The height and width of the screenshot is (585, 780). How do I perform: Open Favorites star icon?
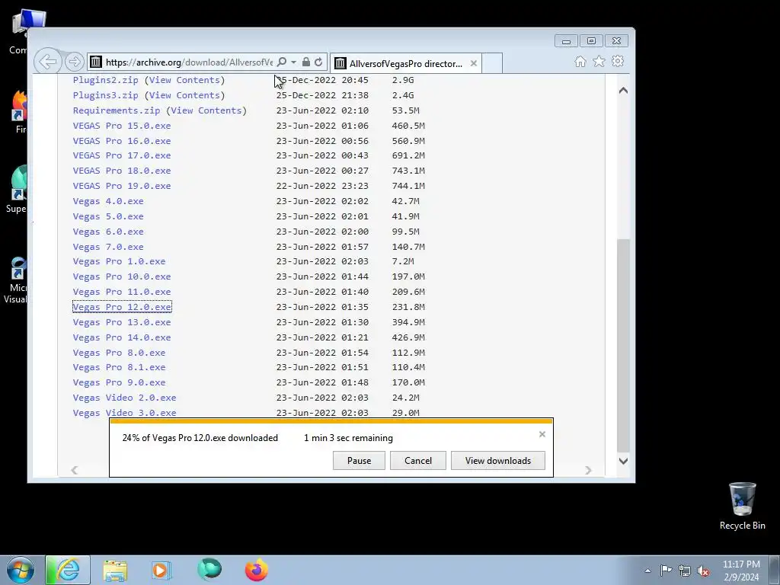[x=599, y=61]
